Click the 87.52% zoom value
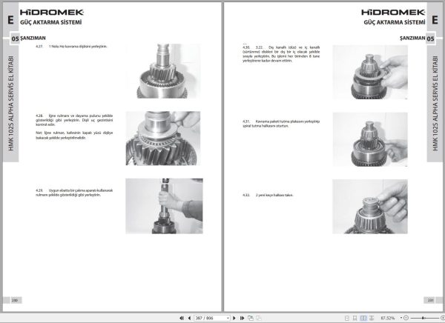The width and height of the screenshot is (445, 323). click(388, 318)
